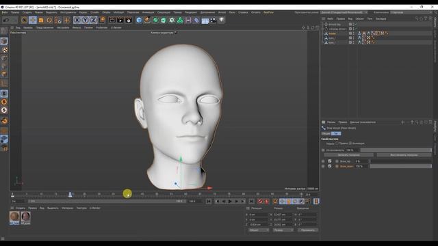438x246 pixels.
Task: Click the Pose Morph tag on head object
Action: [x=373, y=33]
